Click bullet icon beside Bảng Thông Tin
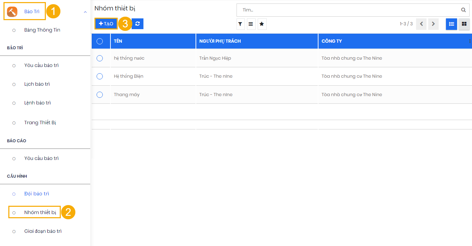 pyautogui.click(x=14, y=30)
